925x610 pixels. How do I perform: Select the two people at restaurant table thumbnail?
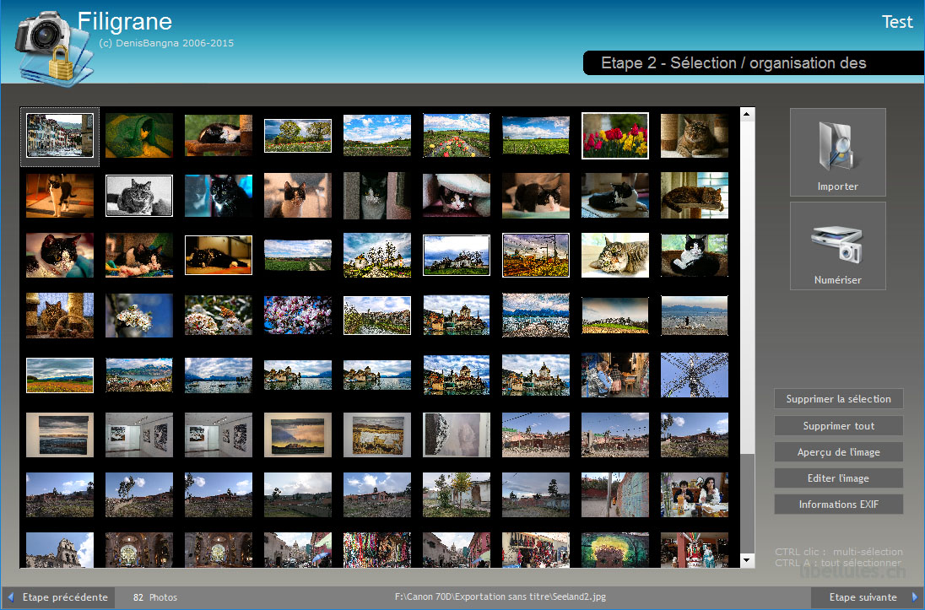tap(695, 495)
